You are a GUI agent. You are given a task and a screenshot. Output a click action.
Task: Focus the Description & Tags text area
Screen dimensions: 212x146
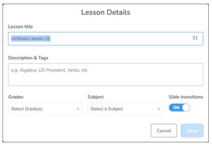point(106,74)
